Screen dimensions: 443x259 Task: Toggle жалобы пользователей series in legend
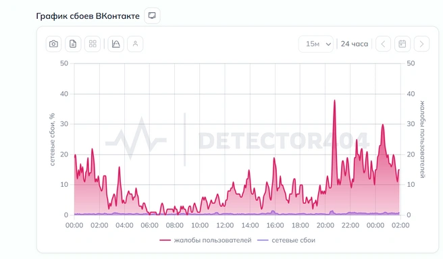[x=205, y=240]
